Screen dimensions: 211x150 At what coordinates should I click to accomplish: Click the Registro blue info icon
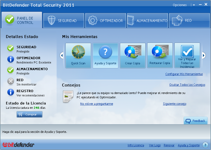tap(10, 92)
